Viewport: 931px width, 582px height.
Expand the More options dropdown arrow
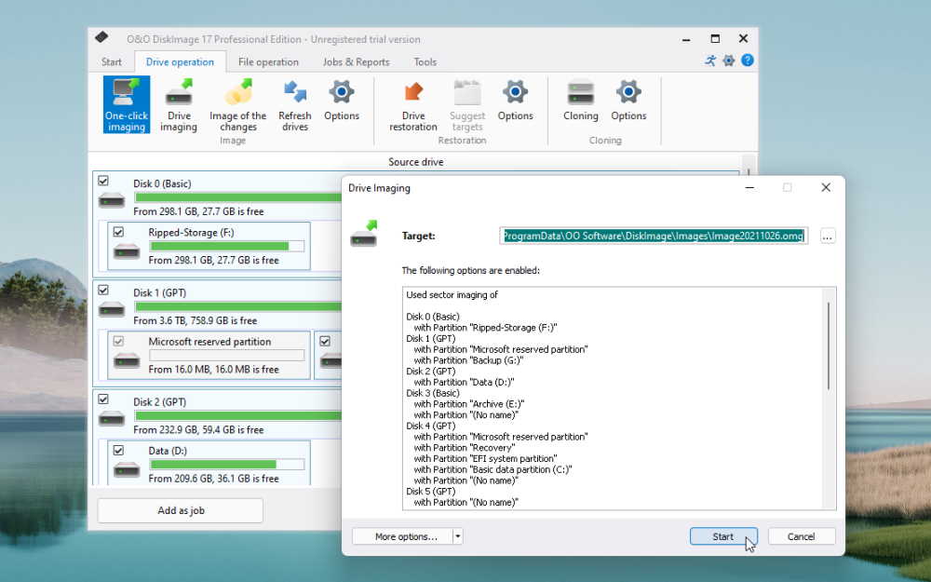pyautogui.click(x=457, y=536)
